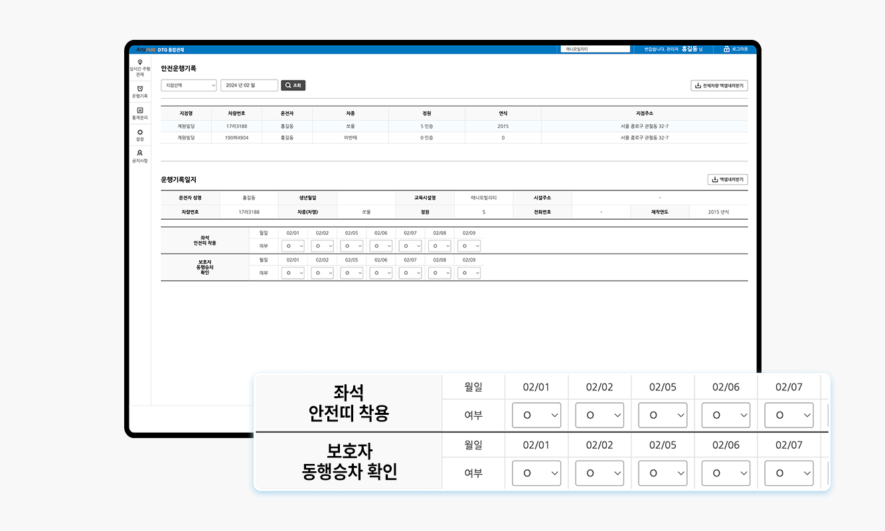Open the 공지사항 notice icon
Screen dimensions: 885x531
(139, 153)
